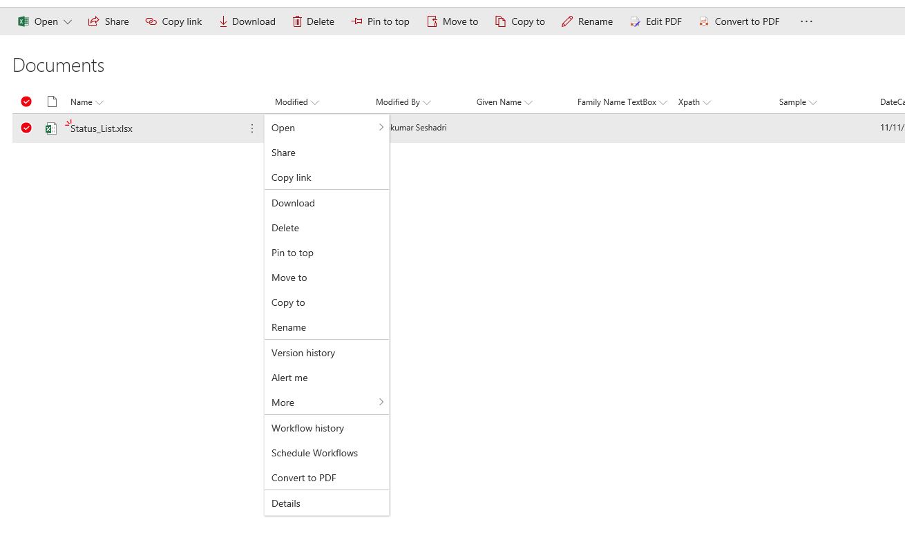The width and height of the screenshot is (905, 533).
Task: Select Version history from the context menu
Action: [x=303, y=353]
